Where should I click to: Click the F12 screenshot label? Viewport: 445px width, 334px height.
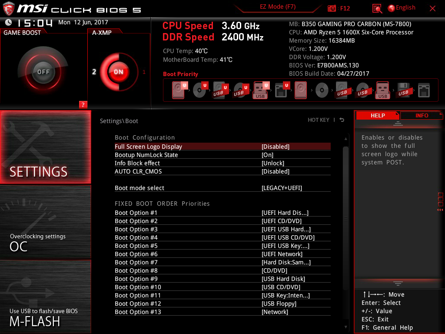click(345, 9)
